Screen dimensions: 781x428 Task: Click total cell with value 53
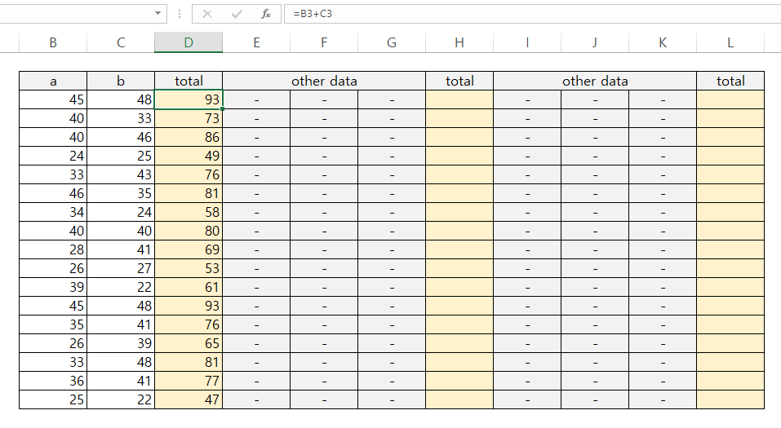point(189,268)
